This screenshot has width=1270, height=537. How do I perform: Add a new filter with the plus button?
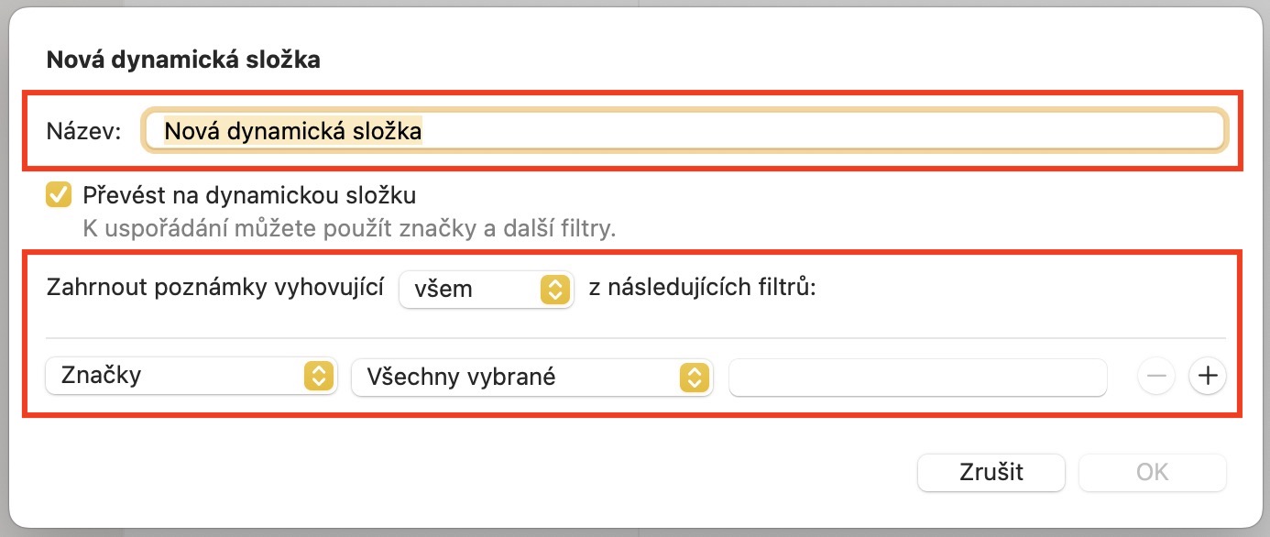click(x=1208, y=377)
